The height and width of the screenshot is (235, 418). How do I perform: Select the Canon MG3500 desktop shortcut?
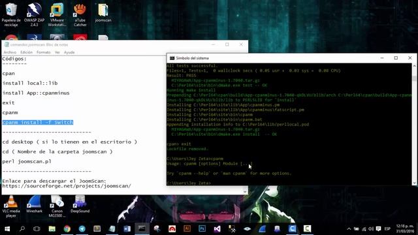pos(57,206)
